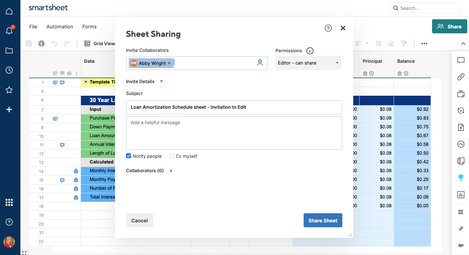Click the Cancel button
This screenshot has height=255, width=469.
click(139, 221)
